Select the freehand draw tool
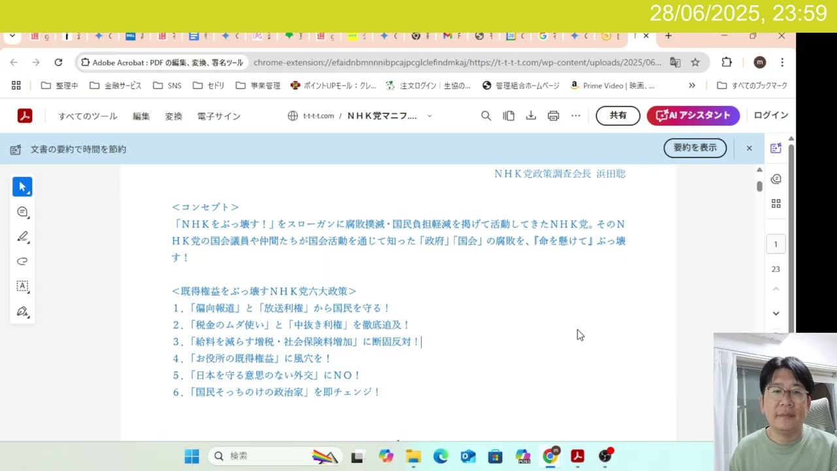Image resolution: width=837 pixels, height=471 pixels. [x=22, y=262]
